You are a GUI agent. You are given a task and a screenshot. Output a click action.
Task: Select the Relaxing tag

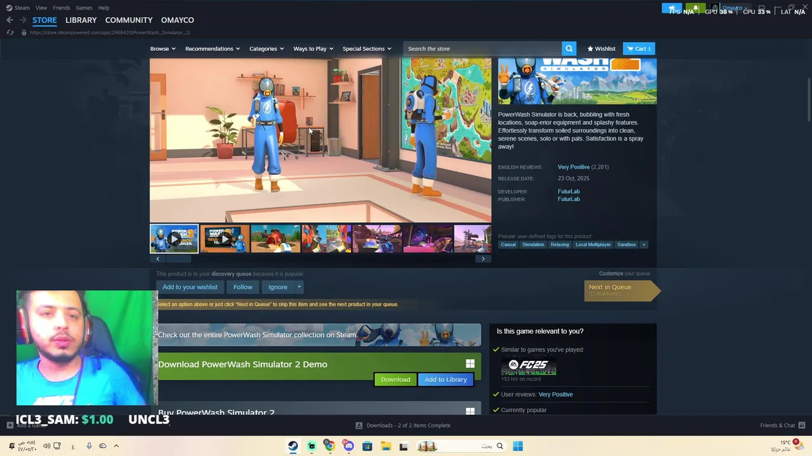click(x=560, y=244)
